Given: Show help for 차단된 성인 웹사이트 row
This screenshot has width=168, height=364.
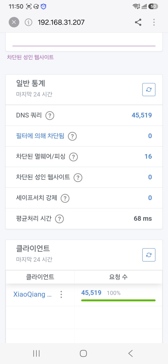Looking at the screenshot, I should click(78, 178).
